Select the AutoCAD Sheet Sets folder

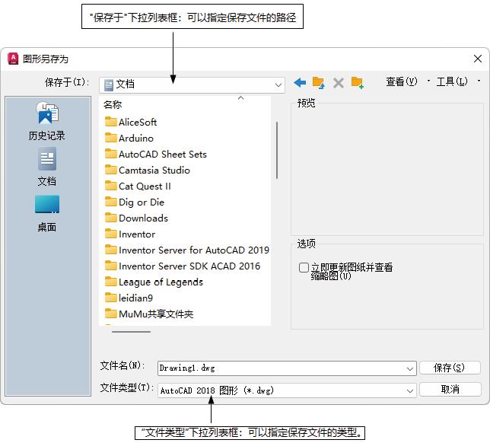pos(156,154)
